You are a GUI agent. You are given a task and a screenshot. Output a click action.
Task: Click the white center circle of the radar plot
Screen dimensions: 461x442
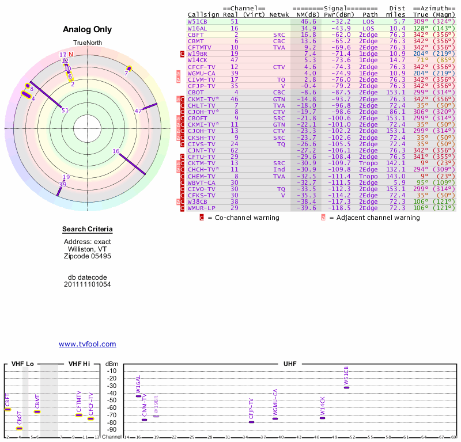(88, 128)
